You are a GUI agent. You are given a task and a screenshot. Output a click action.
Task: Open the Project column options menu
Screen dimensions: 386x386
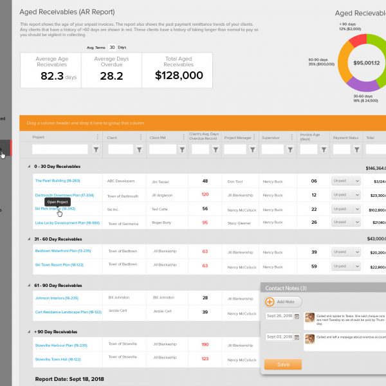(98, 137)
